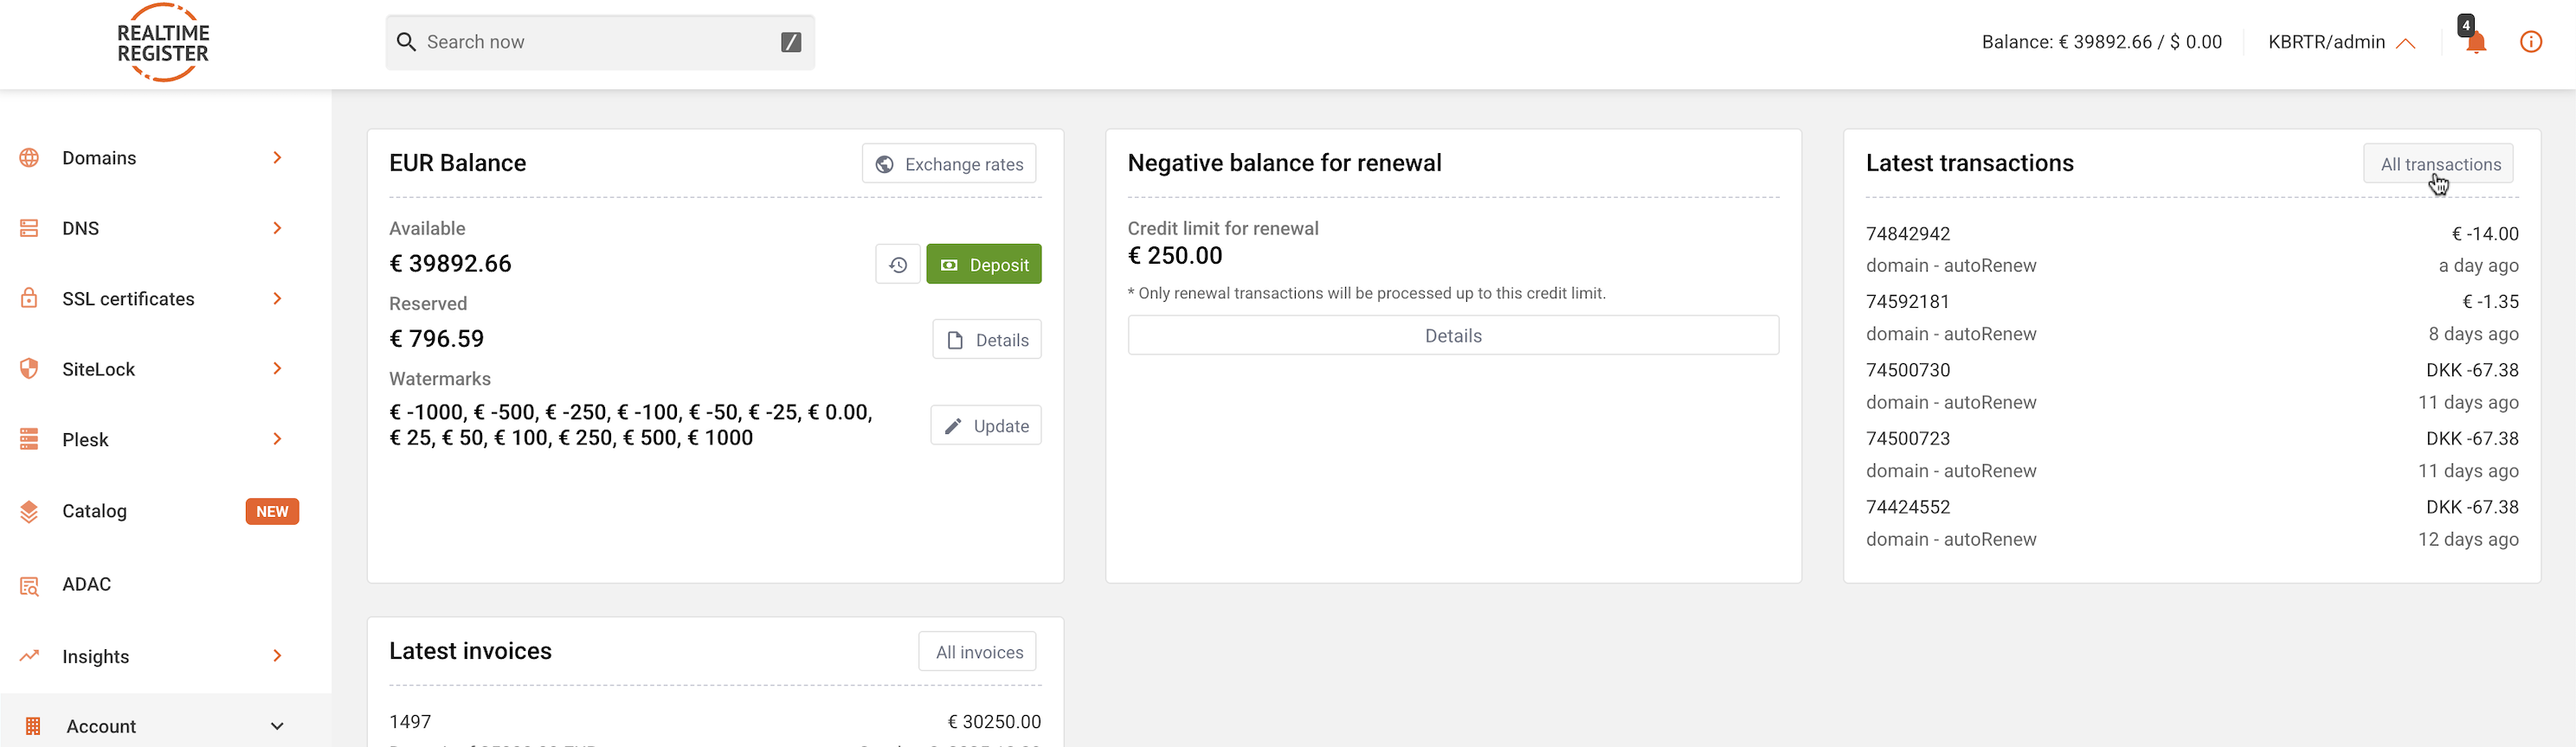Image resolution: width=2576 pixels, height=747 pixels.
Task: Expand the Domains submenu chevron
Action: pyautogui.click(x=277, y=158)
